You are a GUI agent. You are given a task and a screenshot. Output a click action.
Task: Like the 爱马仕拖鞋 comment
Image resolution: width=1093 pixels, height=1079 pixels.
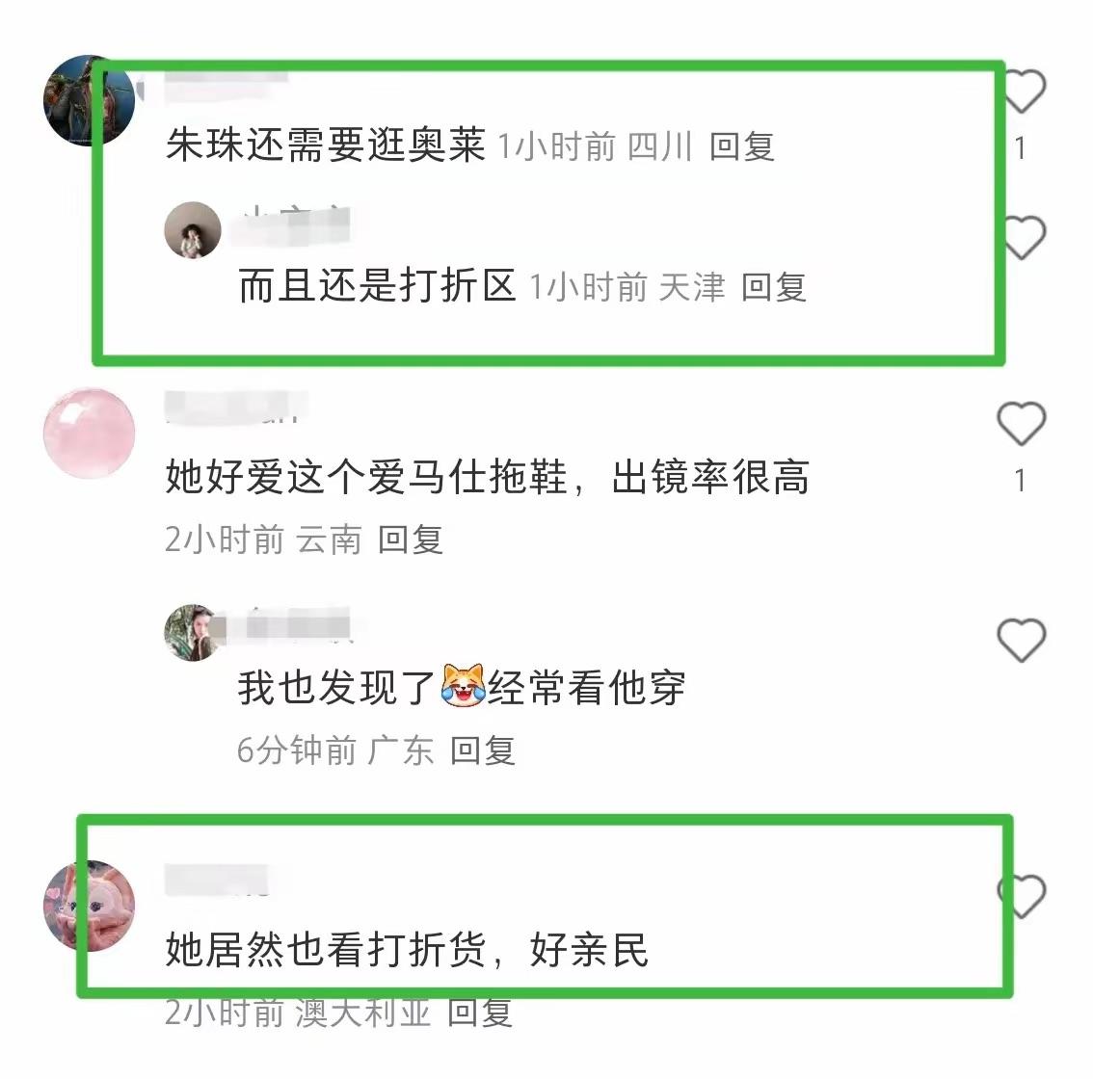point(1022,424)
